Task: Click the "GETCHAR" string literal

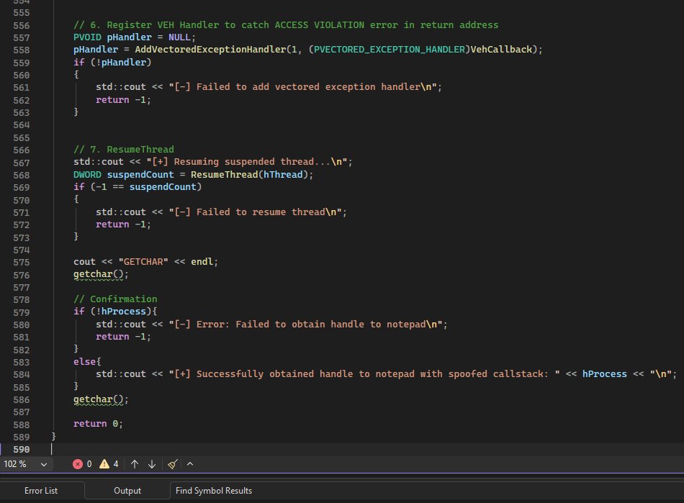Action: pos(143,262)
